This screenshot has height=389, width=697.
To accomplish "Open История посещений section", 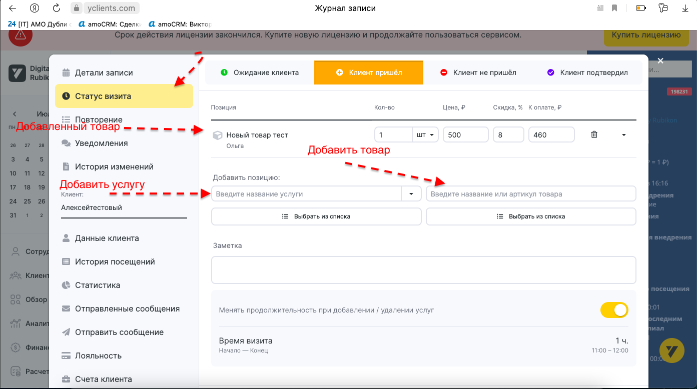I will [124, 261].
